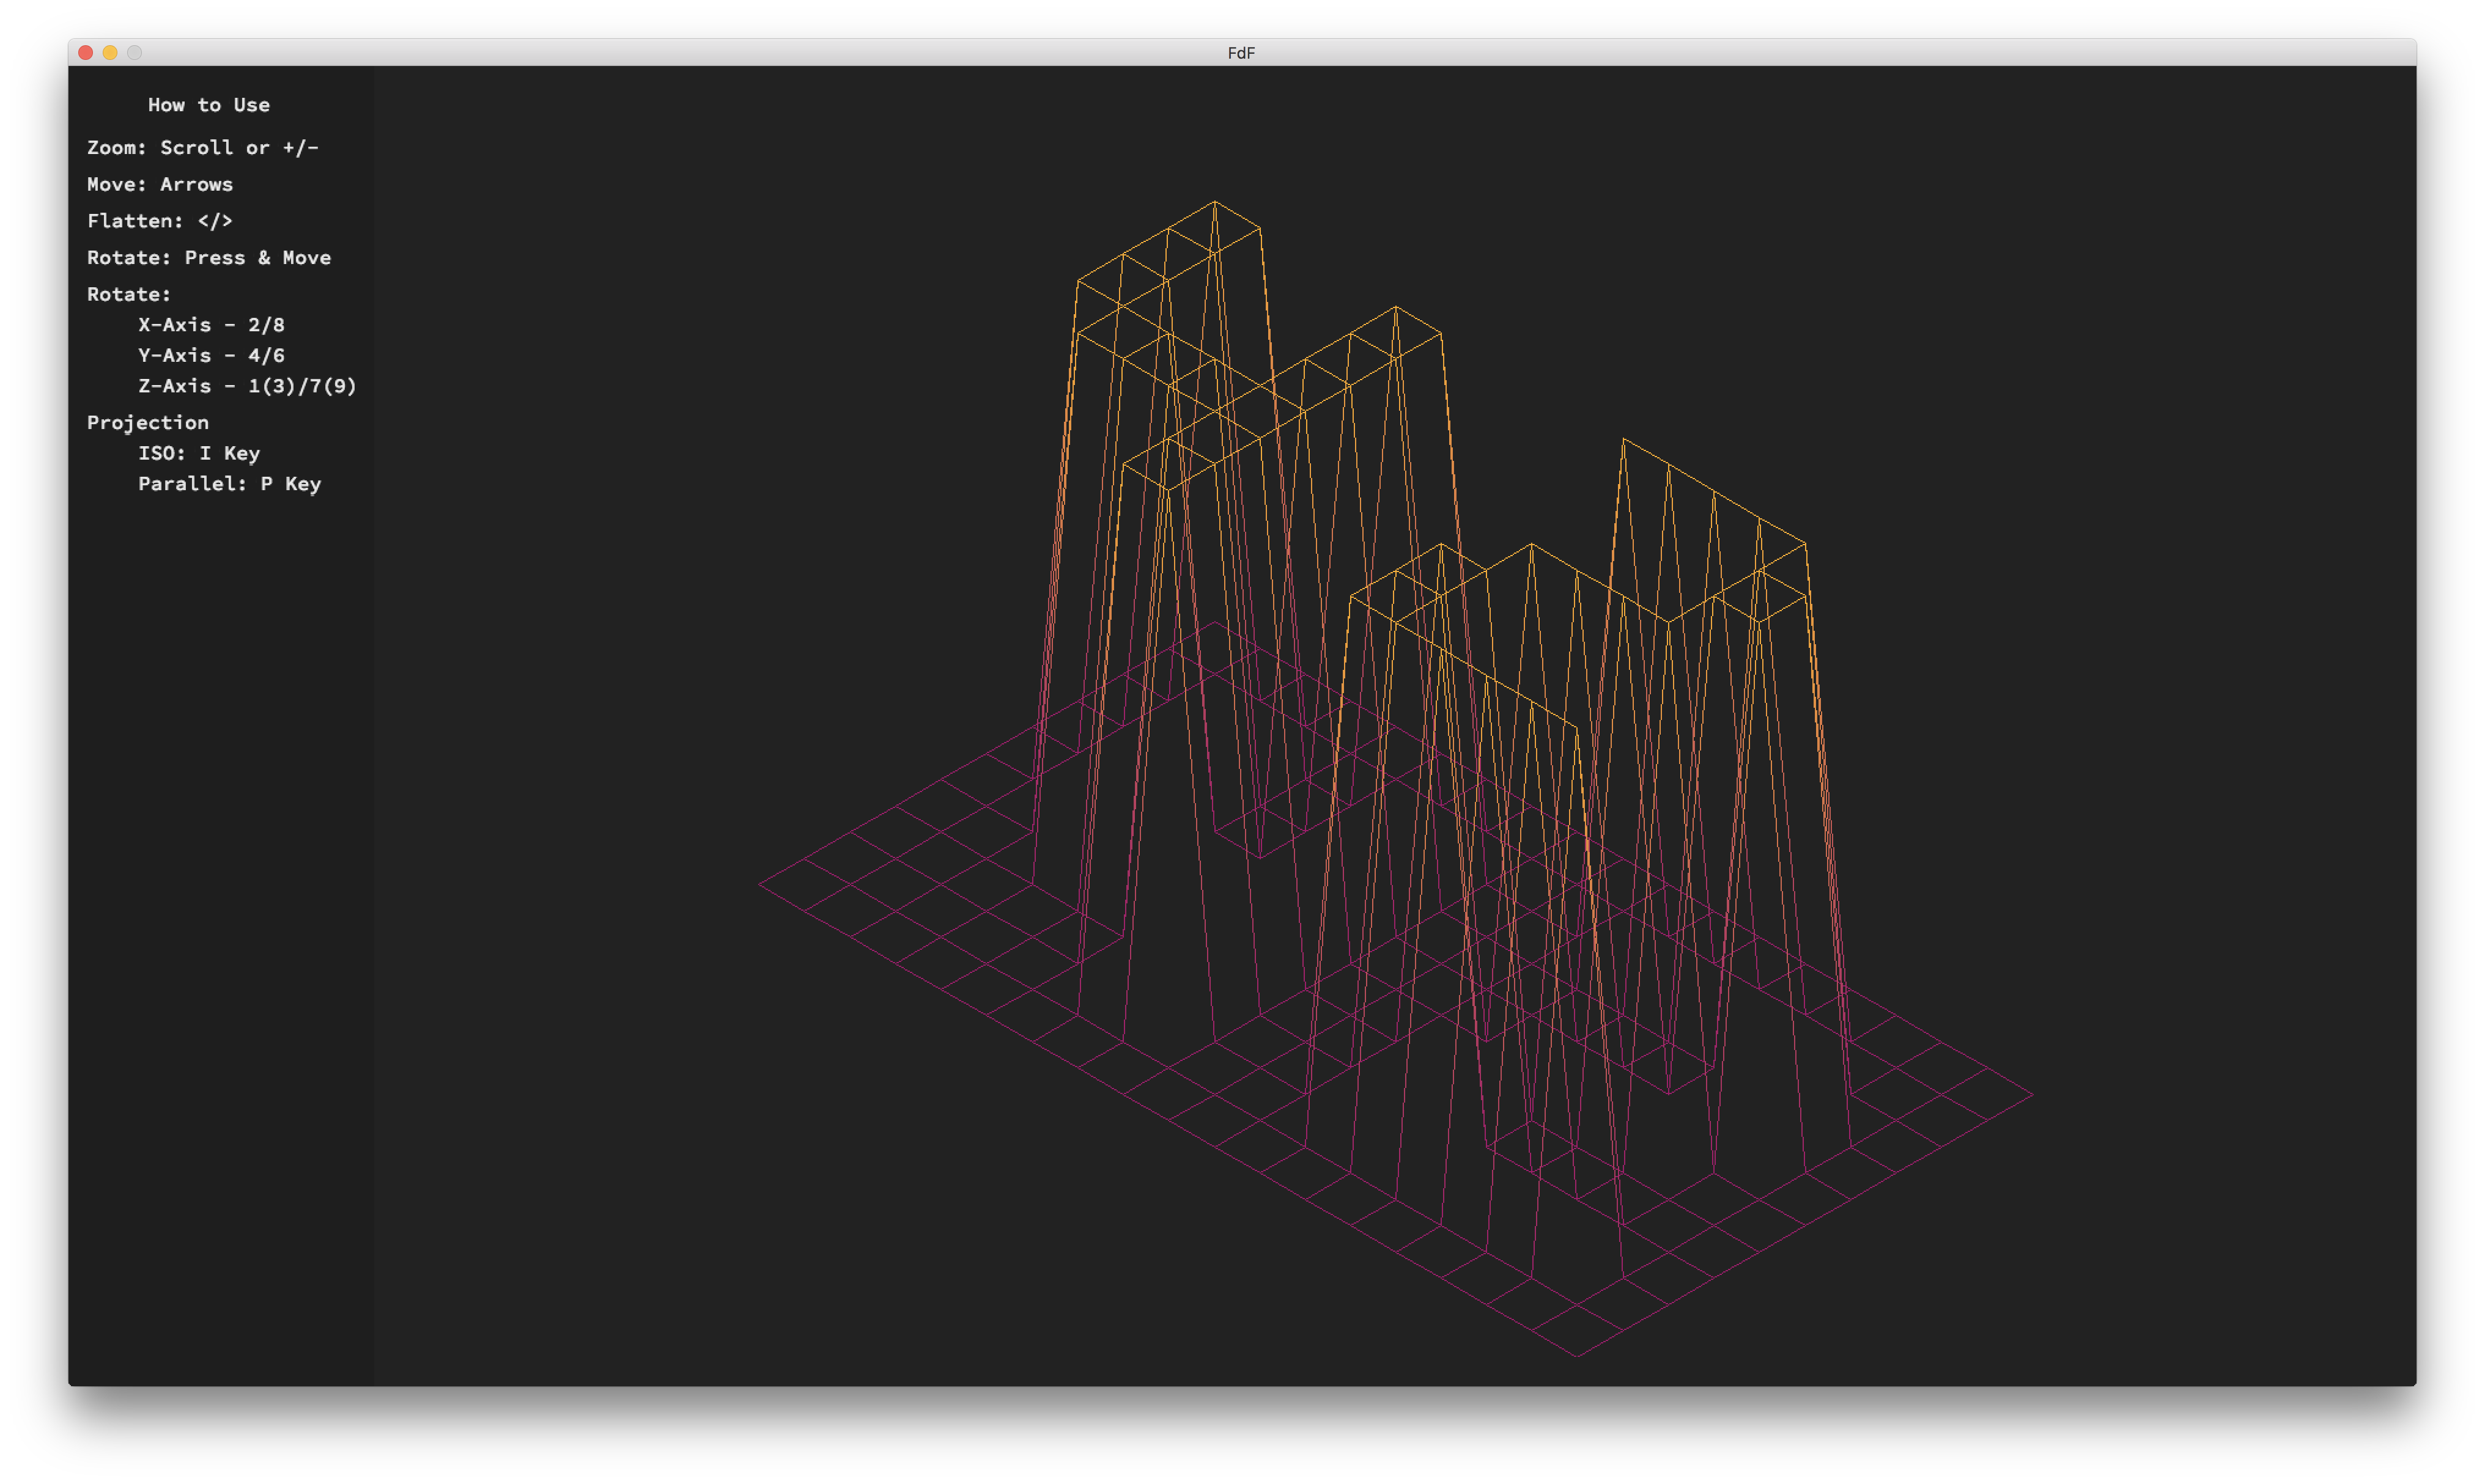Click the gray disabled zoom button
Viewport: 2485px width, 1484px height.
click(134, 52)
